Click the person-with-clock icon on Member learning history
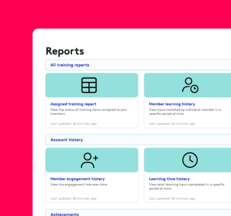 pos(190,85)
